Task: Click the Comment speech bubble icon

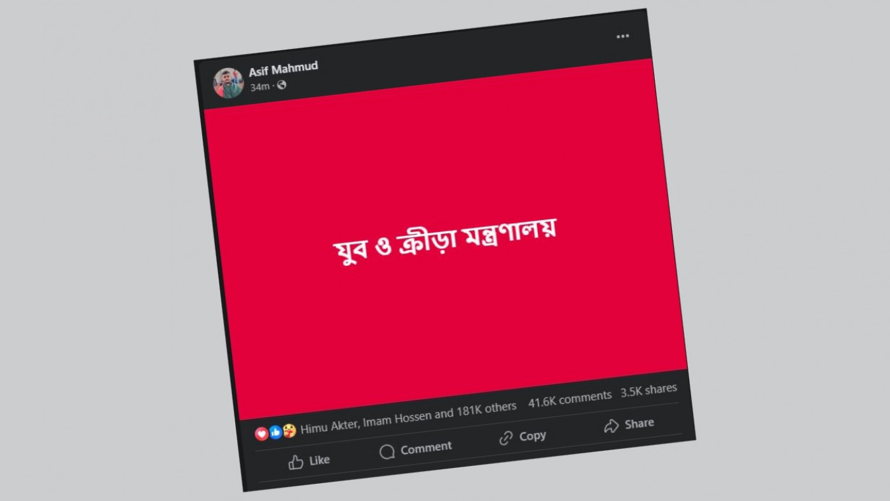Action: (387, 451)
